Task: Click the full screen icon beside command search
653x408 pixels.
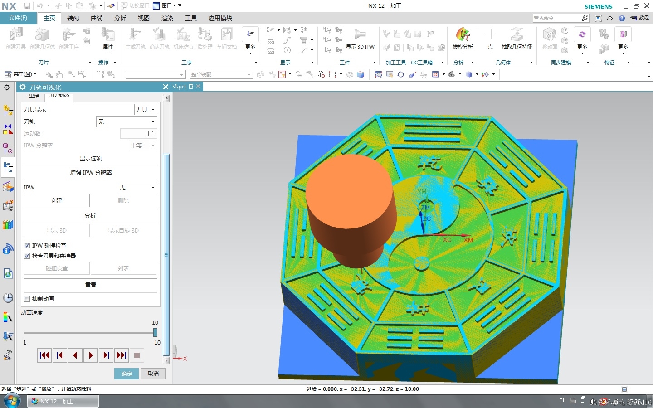Action: pyautogui.click(x=598, y=18)
